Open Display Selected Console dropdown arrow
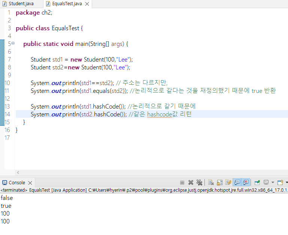The height and width of the screenshot is (235, 288). pos(273,182)
